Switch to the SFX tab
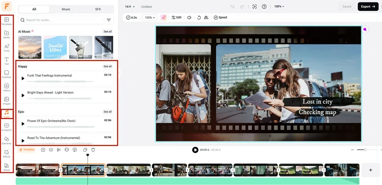This screenshot has width=382, height=185. [x=98, y=9]
